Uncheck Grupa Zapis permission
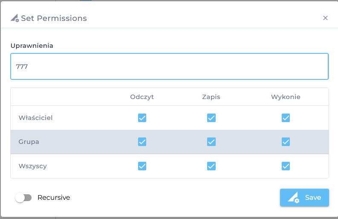 coord(211,142)
